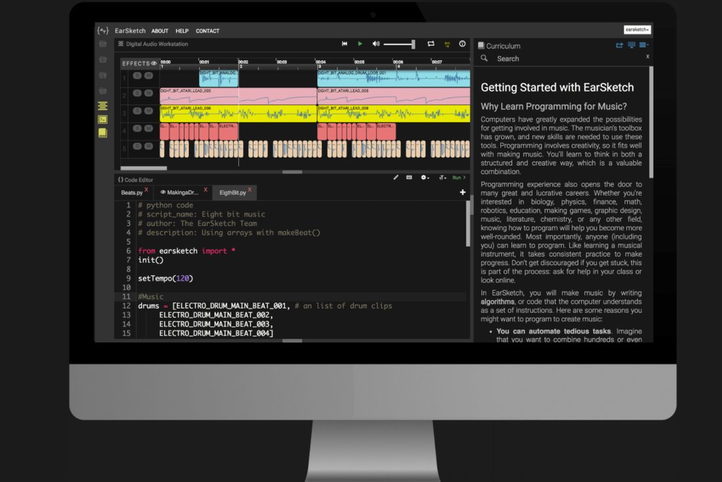The image size is (722, 482).
Task: Click the keyboard shortcuts icon in Code Editor
Action: point(409,177)
